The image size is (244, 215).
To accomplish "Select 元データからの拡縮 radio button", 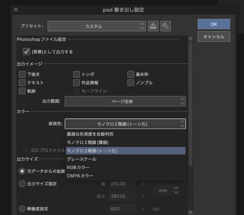I will tap(22, 171).
